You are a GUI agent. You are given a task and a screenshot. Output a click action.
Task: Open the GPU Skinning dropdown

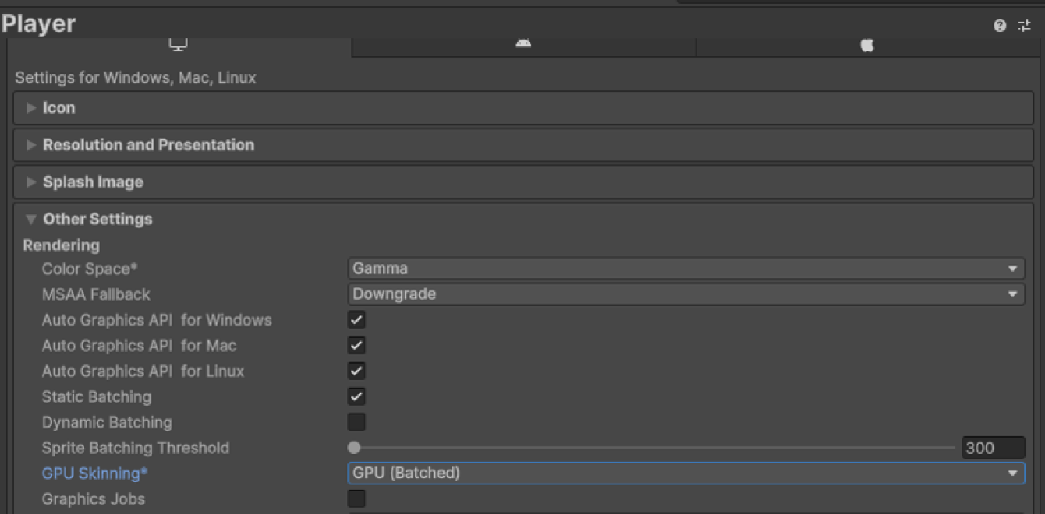pos(685,473)
